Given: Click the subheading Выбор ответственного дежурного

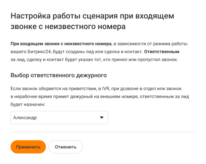Looking at the screenshot, I should tap(58, 75).
